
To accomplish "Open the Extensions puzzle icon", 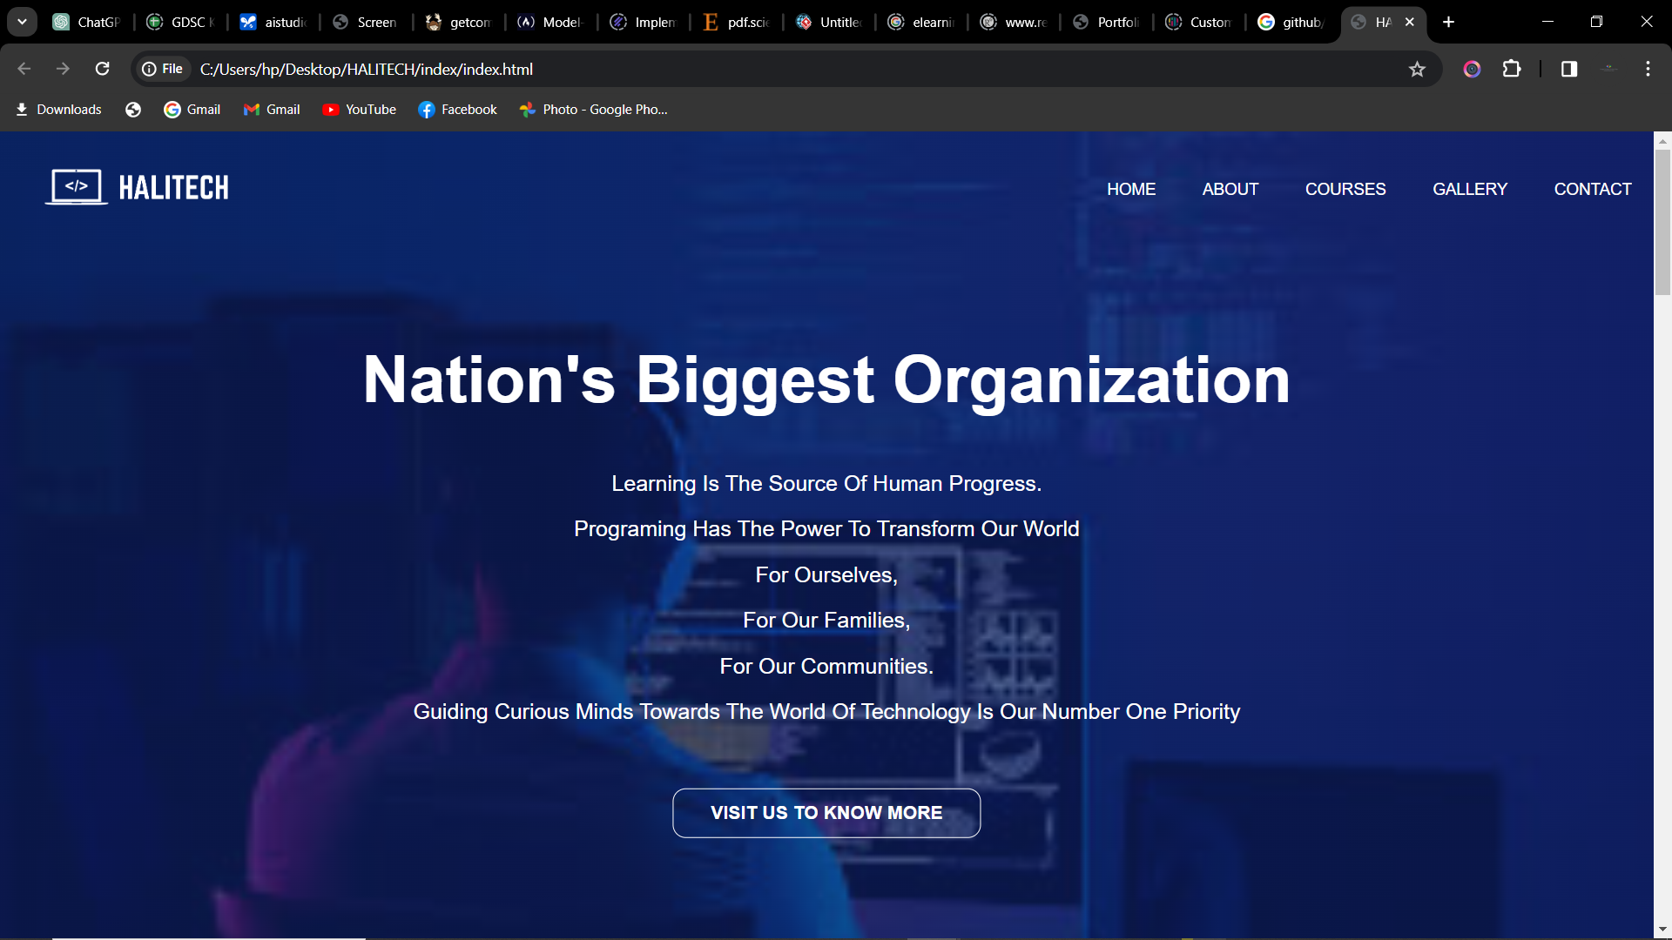I will click(1512, 69).
